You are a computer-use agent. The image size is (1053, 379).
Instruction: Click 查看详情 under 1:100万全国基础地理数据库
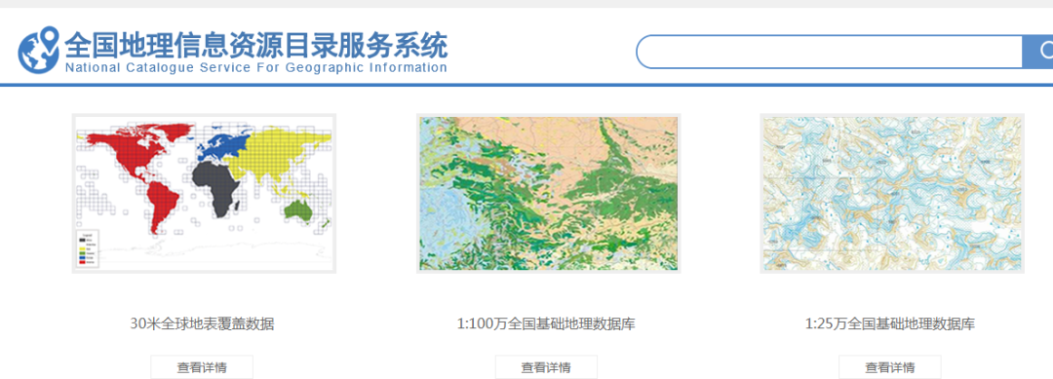[546, 367]
